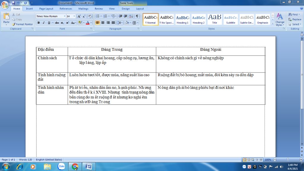Decrease paragraph indent

tap(121, 16)
